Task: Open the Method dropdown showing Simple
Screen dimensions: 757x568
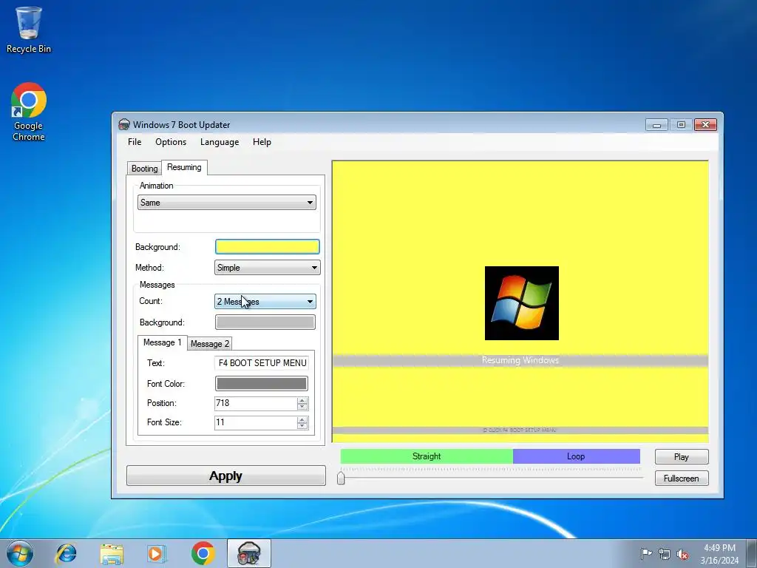Action: pyautogui.click(x=268, y=268)
